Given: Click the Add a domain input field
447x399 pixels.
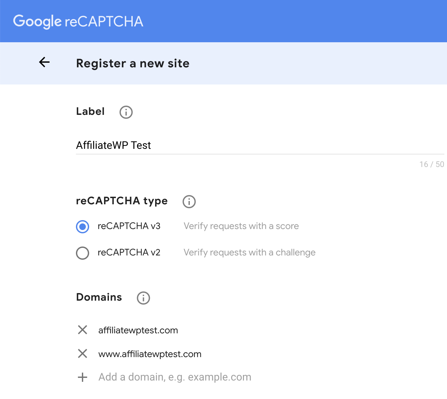Looking at the screenshot, I should tap(175, 377).
